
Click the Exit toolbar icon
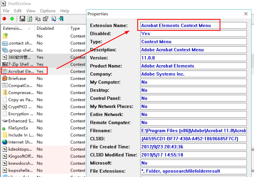click(61, 19)
